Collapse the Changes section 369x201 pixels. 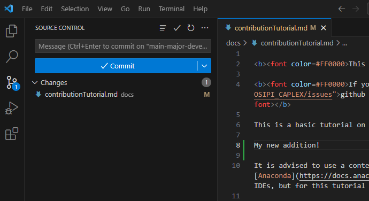(35, 83)
